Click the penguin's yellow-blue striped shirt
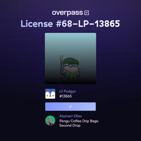The image size is (141, 141). (x=70, y=76)
